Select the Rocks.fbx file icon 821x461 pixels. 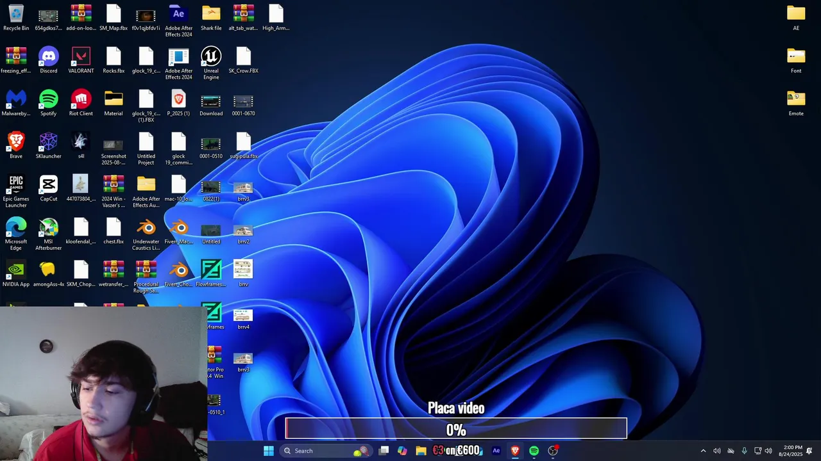click(114, 61)
